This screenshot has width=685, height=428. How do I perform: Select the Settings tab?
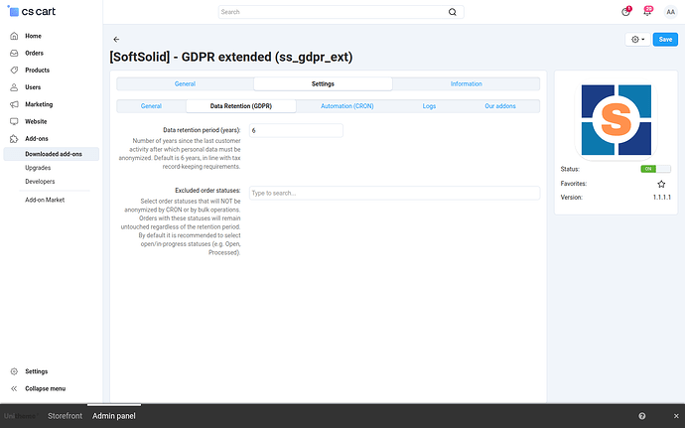tap(323, 84)
